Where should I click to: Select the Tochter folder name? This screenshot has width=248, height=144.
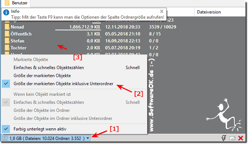[19, 48]
